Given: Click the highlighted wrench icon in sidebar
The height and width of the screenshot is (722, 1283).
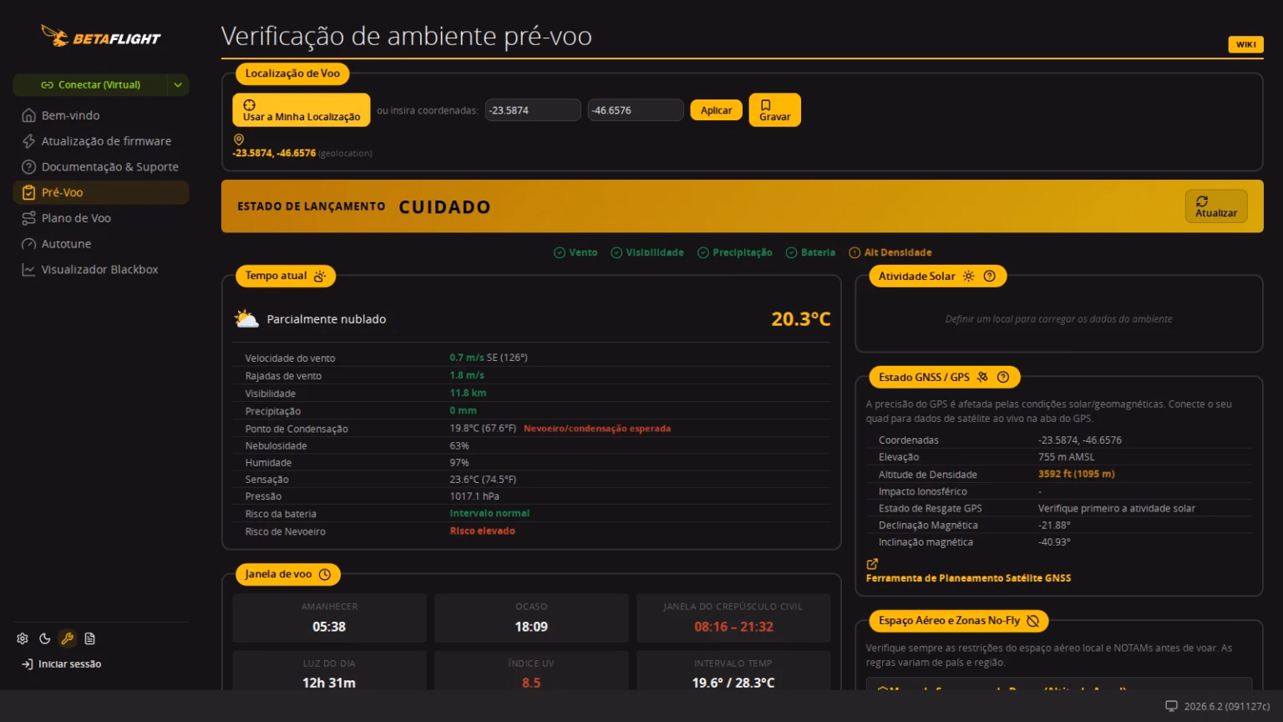Looking at the screenshot, I should click(68, 638).
